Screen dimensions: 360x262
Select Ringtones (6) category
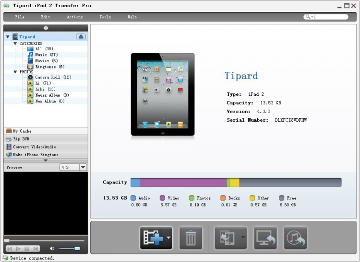point(50,67)
